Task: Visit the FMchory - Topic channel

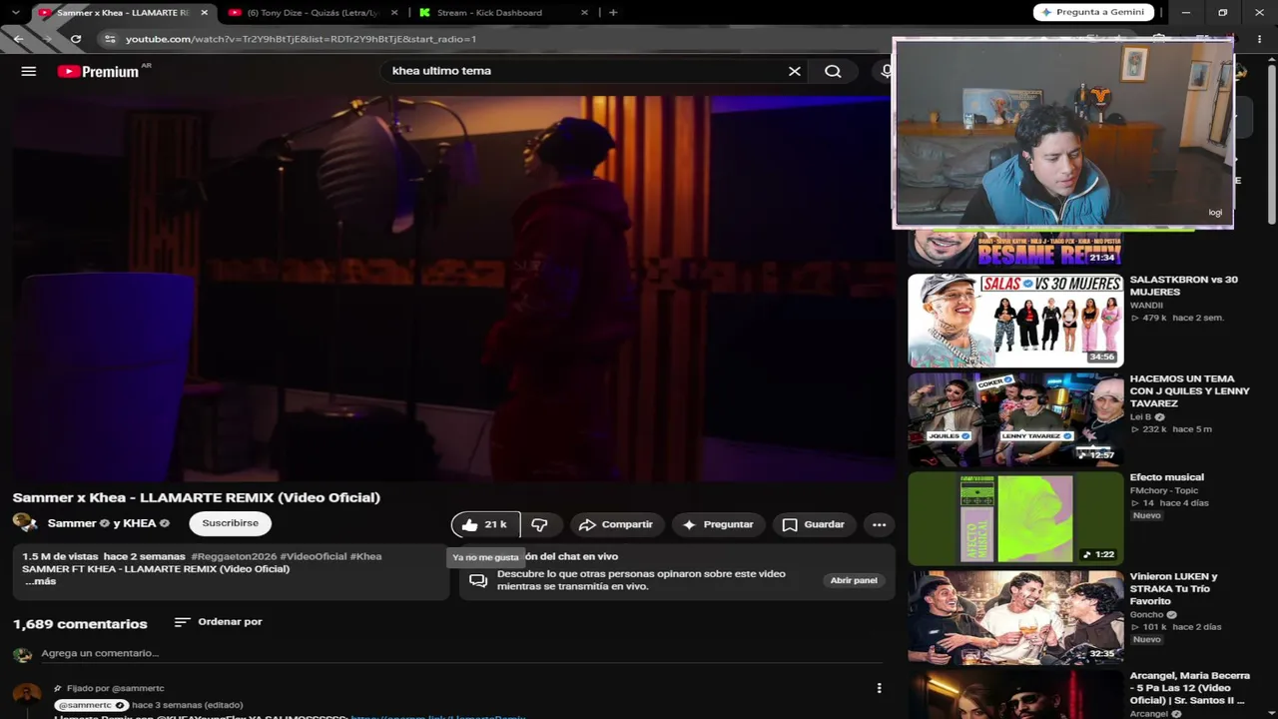Action: pyautogui.click(x=1164, y=490)
